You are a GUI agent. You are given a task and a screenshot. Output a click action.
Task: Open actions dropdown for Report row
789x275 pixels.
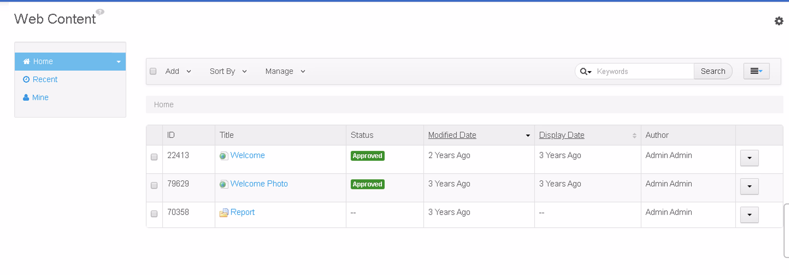coord(749,215)
